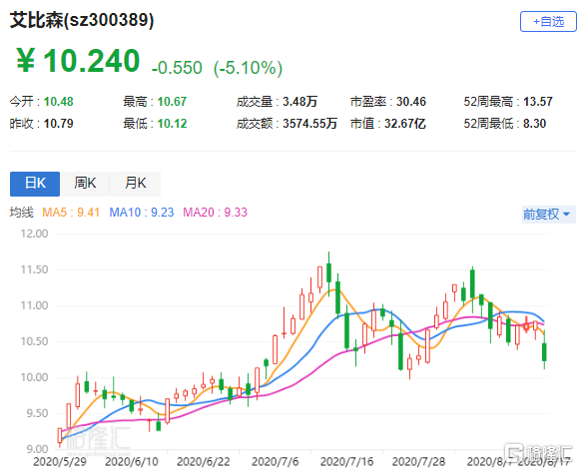Click the 52周最高 value 13.57
The image size is (579, 470).
pos(538,102)
